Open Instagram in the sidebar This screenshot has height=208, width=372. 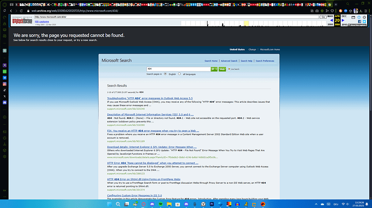tap(4, 84)
